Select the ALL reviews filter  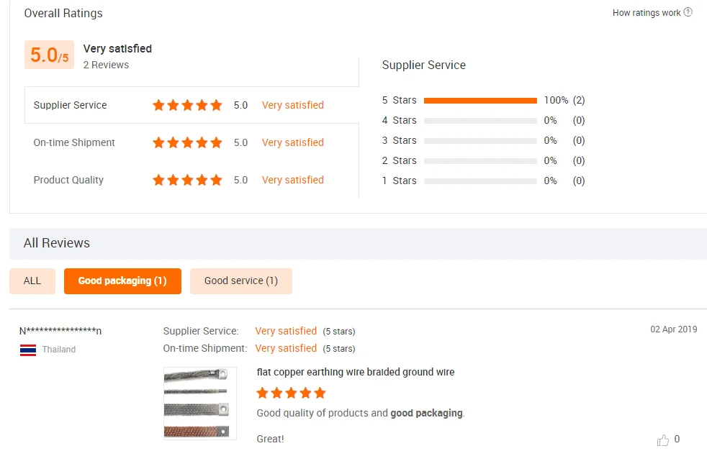click(x=32, y=281)
